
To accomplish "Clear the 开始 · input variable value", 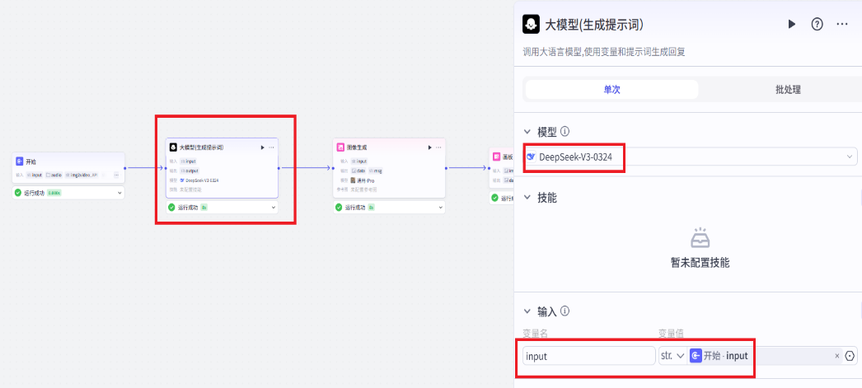I will click(x=837, y=356).
